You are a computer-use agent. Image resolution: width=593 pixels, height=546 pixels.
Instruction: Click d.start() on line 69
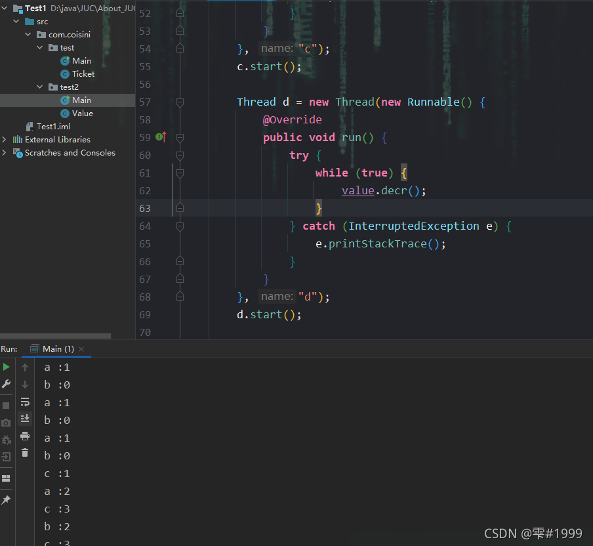click(x=269, y=315)
